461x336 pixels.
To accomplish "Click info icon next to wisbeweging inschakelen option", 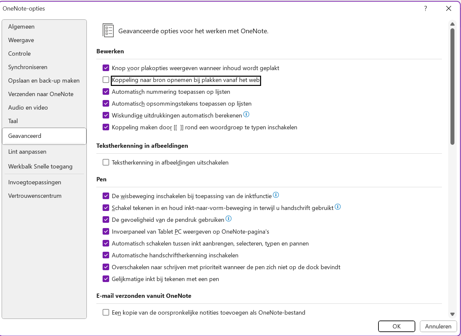I will click(x=276, y=195).
